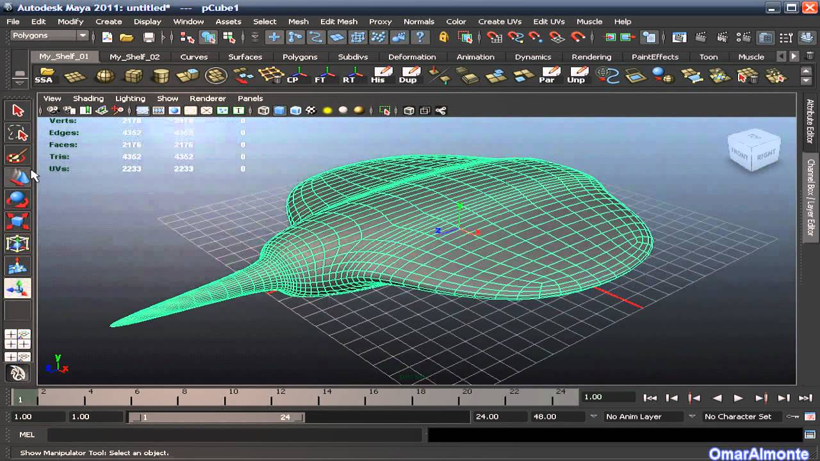Image resolution: width=820 pixels, height=461 pixels.
Task: Click the RIGHT face of the view cube
Action: pyautogui.click(x=766, y=154)
